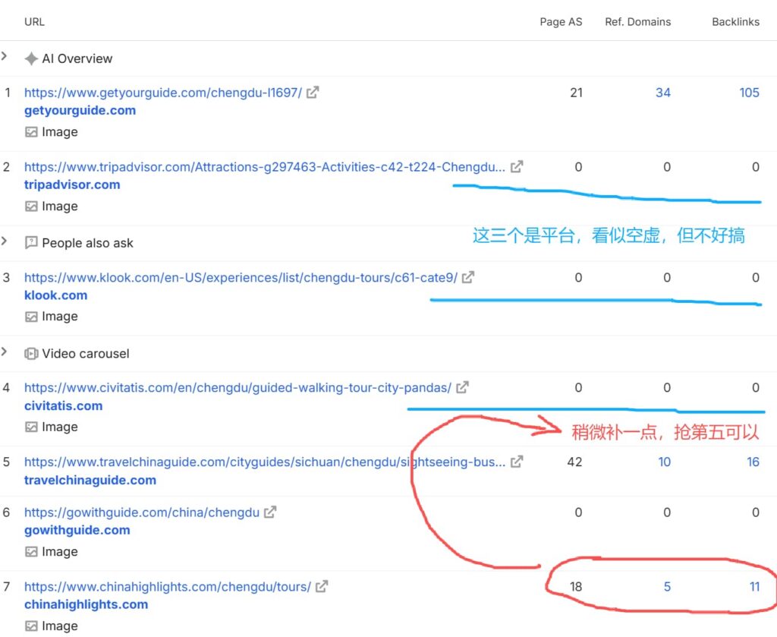Click the gowithguide.com domain link
The image size is (777, 637).
(77, 531)
